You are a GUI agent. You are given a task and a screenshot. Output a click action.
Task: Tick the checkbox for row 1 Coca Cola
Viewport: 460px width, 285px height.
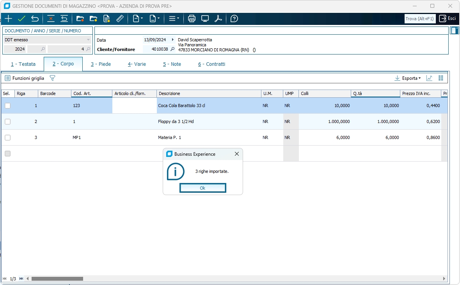tap(7, 106)
